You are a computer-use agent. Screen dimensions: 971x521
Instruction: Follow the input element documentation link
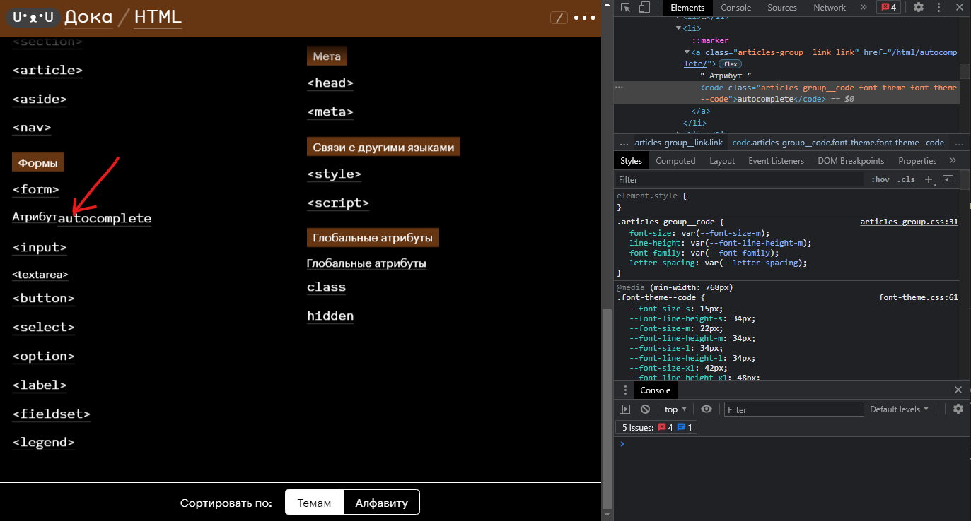click(39, 247)
